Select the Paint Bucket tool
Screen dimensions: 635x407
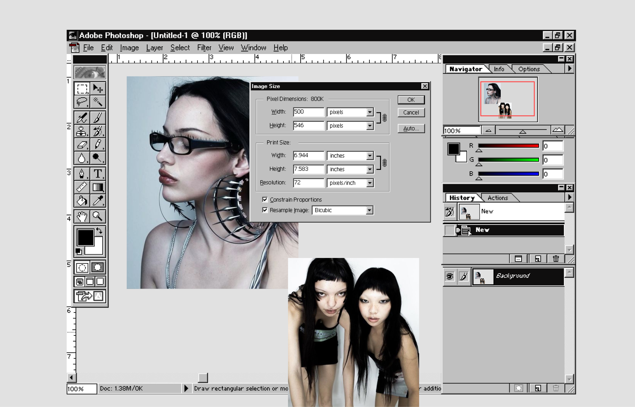tap(82, 201)
